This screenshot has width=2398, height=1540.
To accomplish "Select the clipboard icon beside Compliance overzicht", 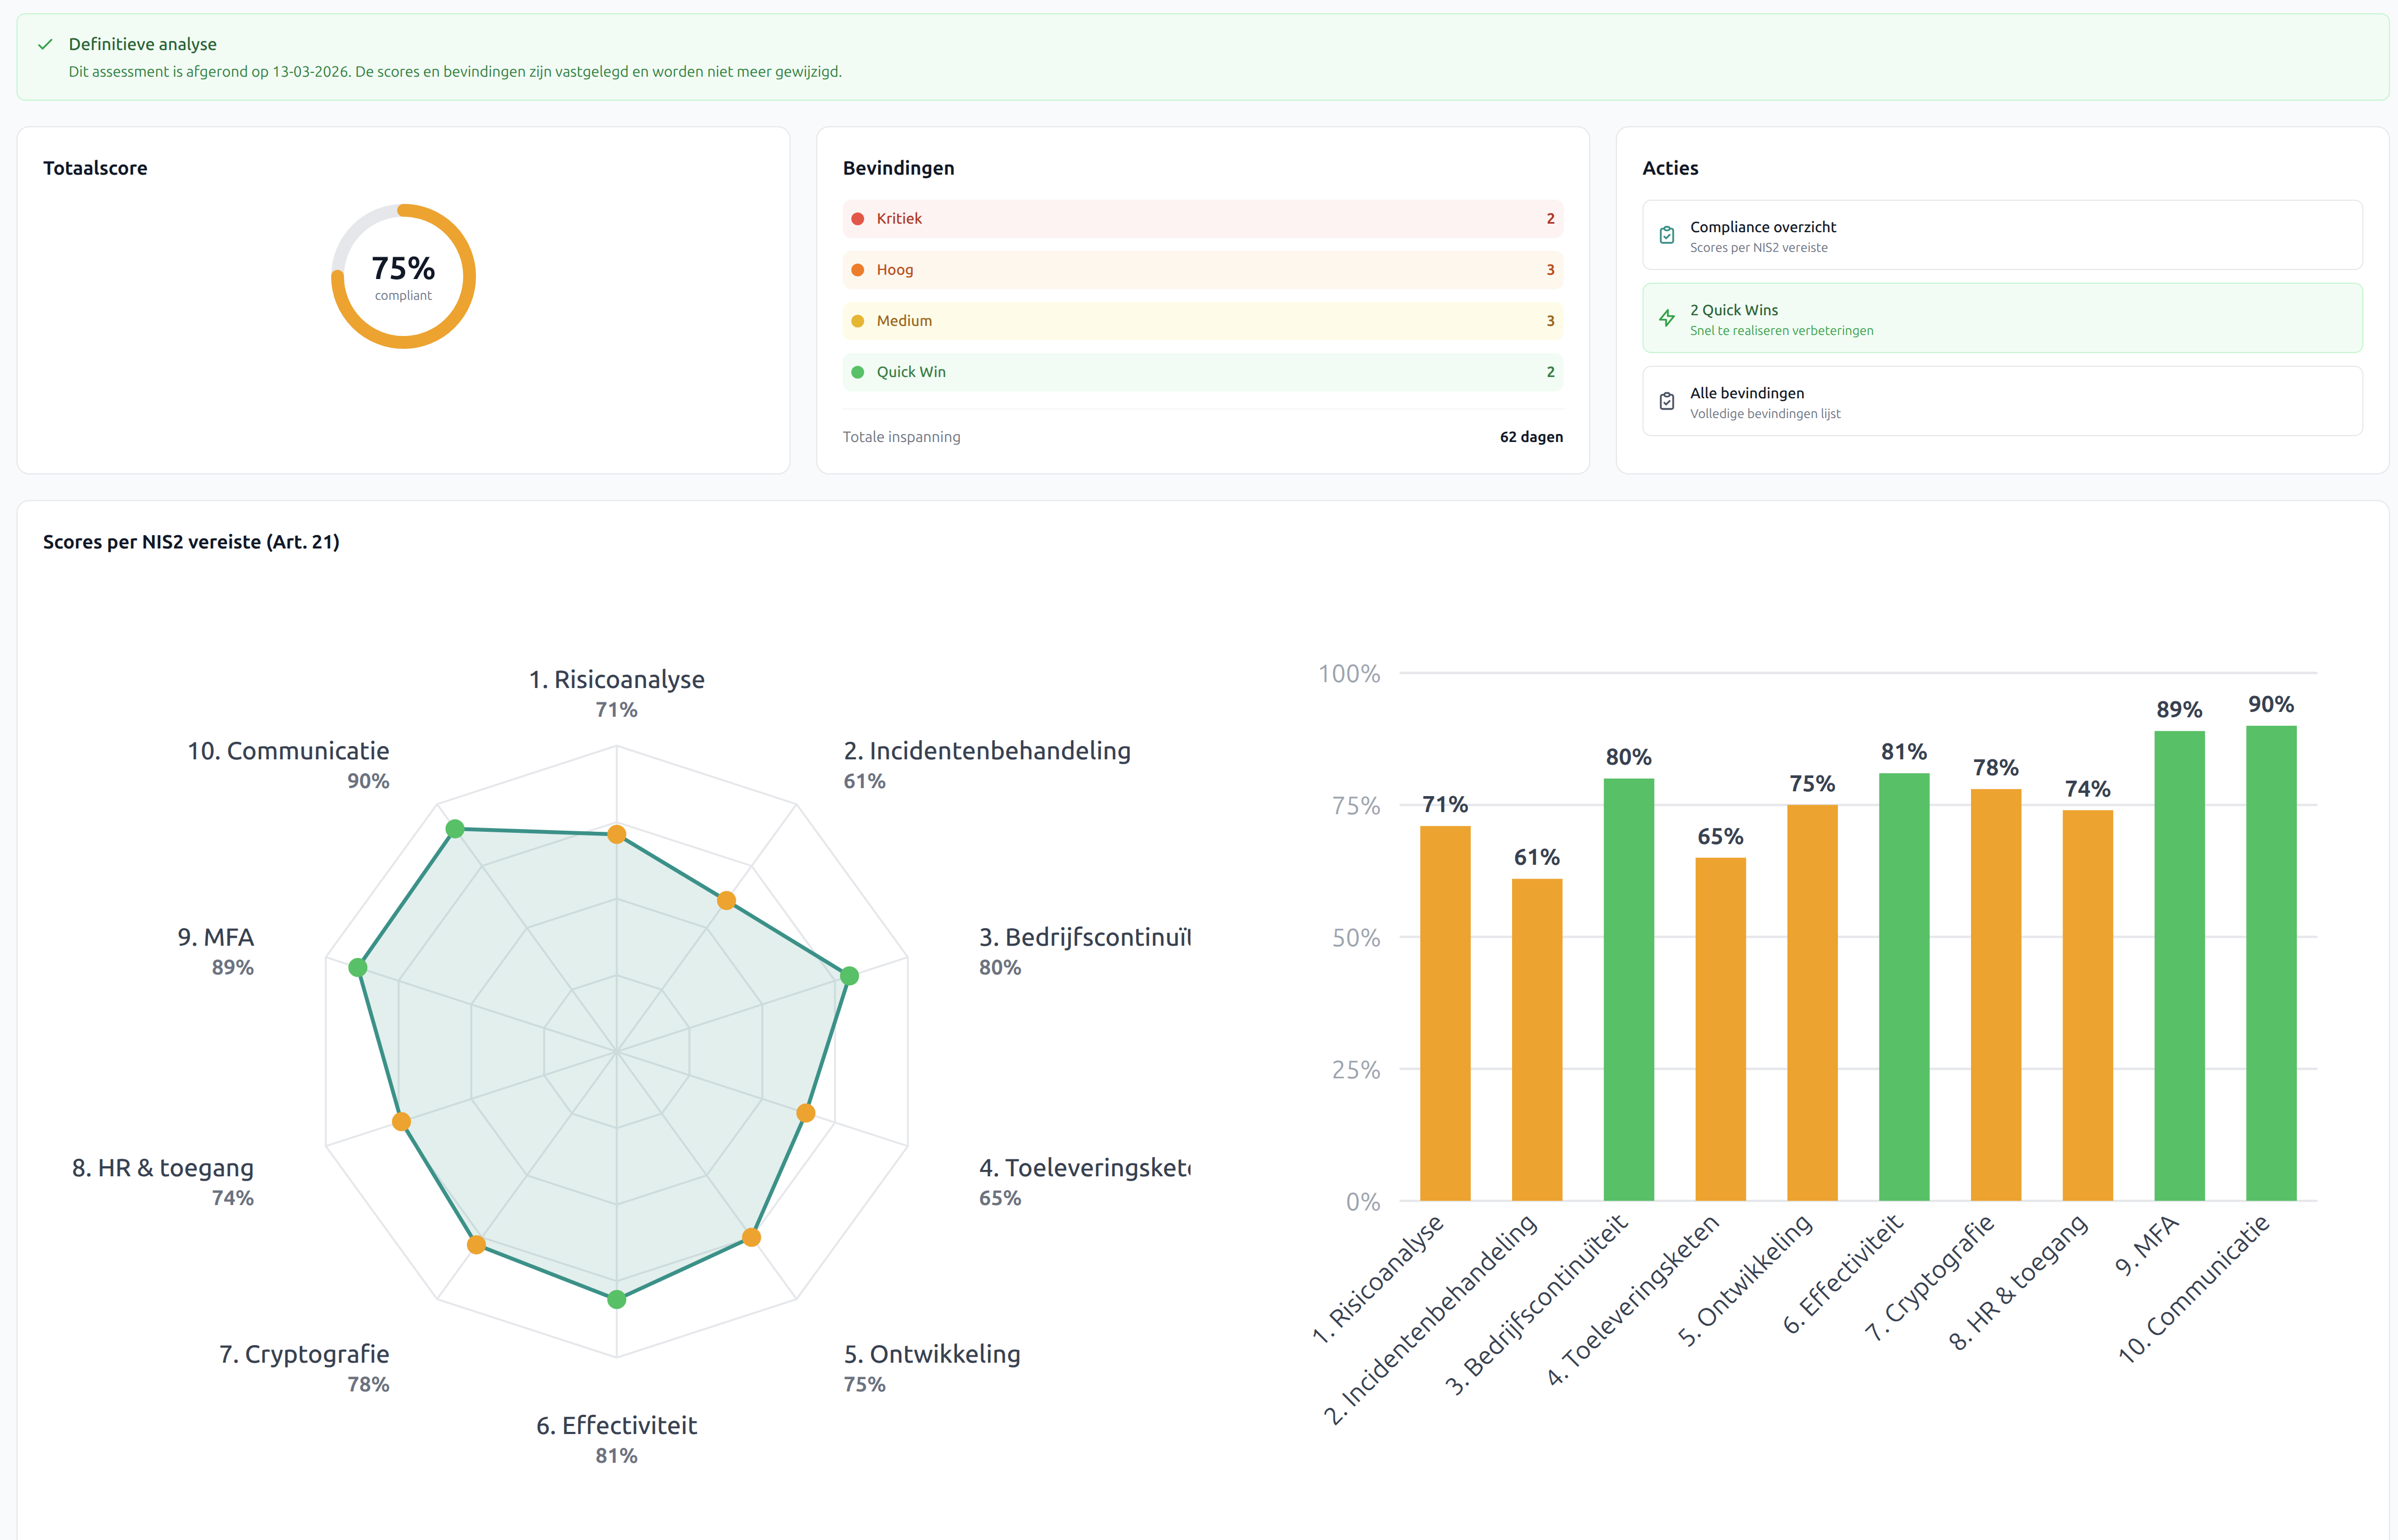I will (1666, 235).
